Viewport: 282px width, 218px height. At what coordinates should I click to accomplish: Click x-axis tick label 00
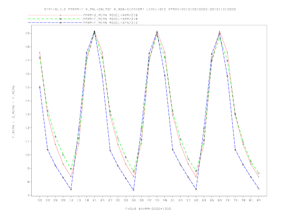[x=40, y=200]
